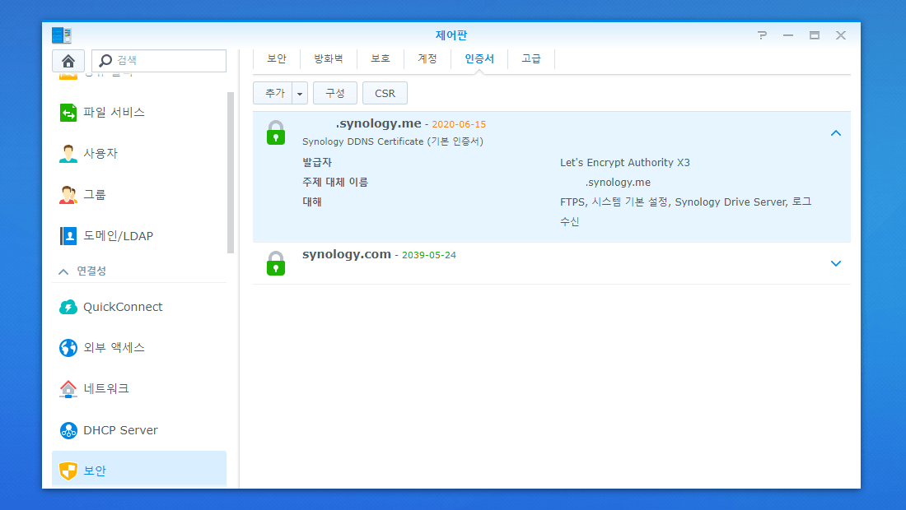Image resolution: width=906 pixels, height=510 pixels.
Task: Open the 외부 액세스 globe icon
Action: coord(68,348)
